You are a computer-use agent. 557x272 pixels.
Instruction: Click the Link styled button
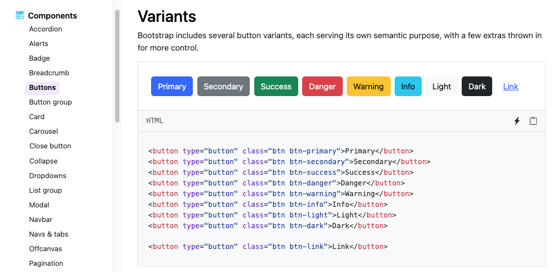(x=510, y=87)
